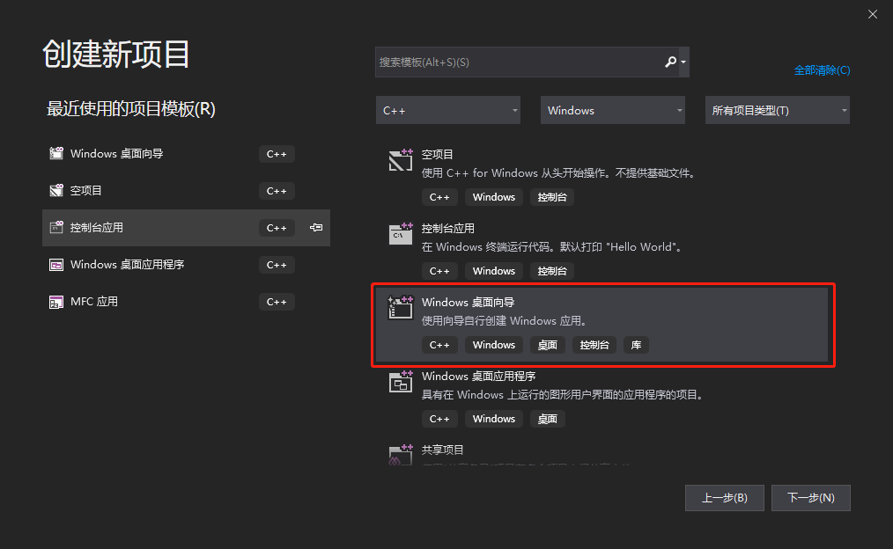Click the Windows 桌面向导 template icon in results
Viewport: 893px width, 549px height.
pyautogui.click(x=401, y=308)
